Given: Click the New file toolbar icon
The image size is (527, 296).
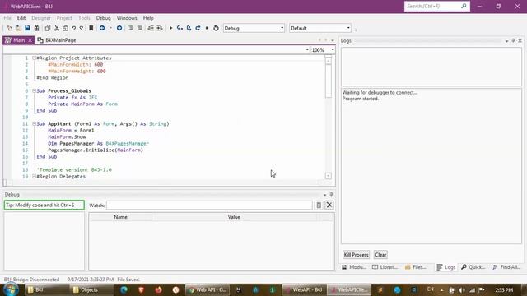Looking at the screenshot, I should click(9, 28).
